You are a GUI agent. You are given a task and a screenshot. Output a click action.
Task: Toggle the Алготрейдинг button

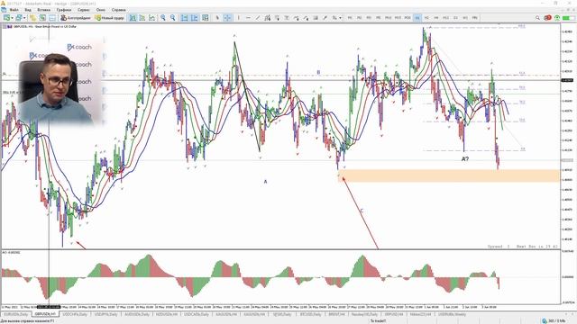pyautogui.click(x=76, y=18)
